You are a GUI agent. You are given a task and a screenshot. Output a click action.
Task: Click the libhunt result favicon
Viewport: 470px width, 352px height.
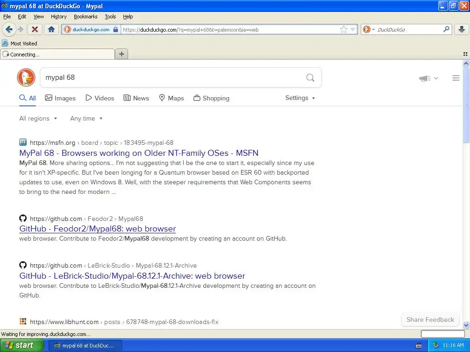[23, 321]
